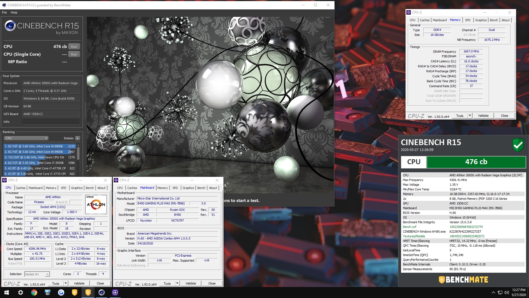Image resolution: width=529 pixels, height=298 pixels.
Task: Show hidden system tray icons
Action: pos(493,292)
